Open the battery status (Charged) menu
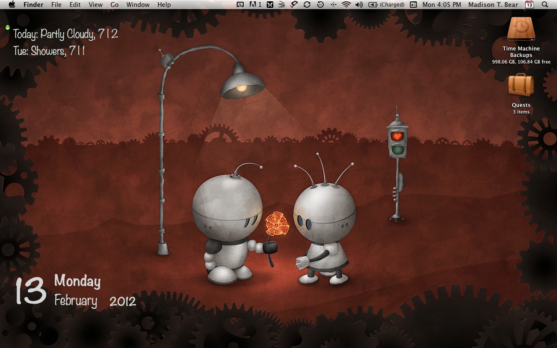 pyautogui.click(x=386, y=4)
